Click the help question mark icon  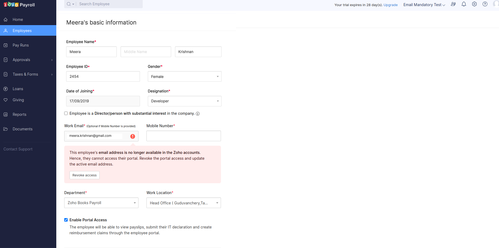pyautogui.click(x=485, y=4)
